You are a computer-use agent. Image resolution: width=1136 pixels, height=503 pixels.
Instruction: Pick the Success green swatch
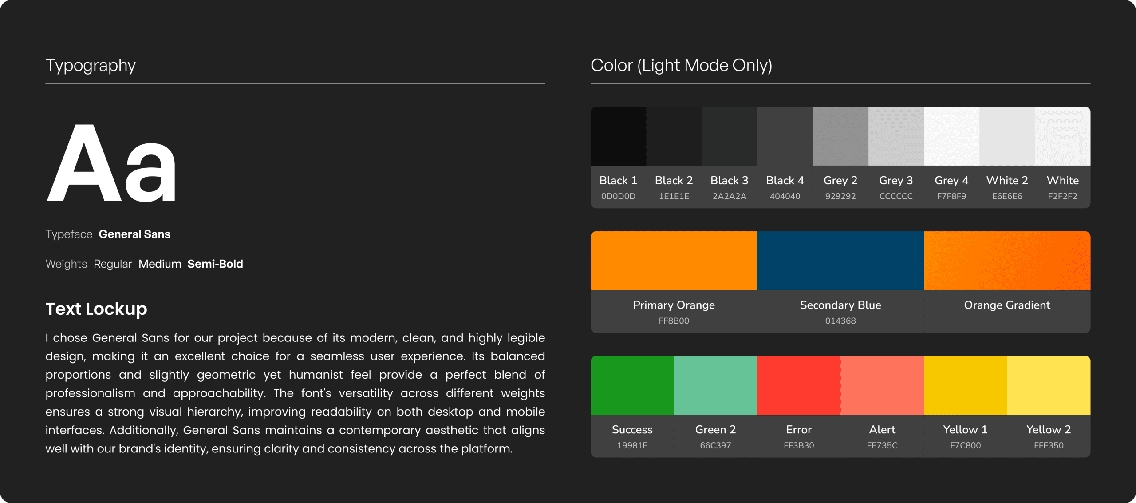tap(632, 385)
